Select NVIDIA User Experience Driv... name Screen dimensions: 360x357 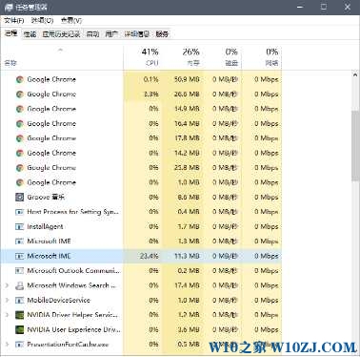click(x=73, y=329)
